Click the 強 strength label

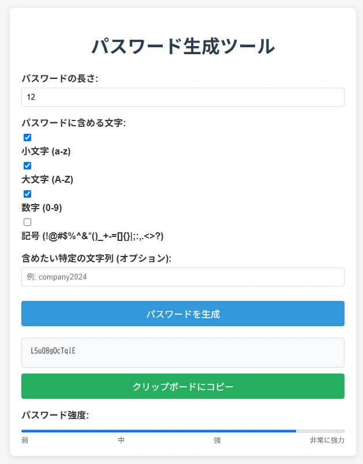[218, 440]
